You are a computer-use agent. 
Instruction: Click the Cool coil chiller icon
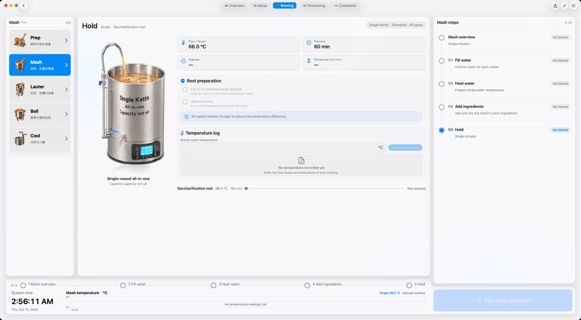20,138
